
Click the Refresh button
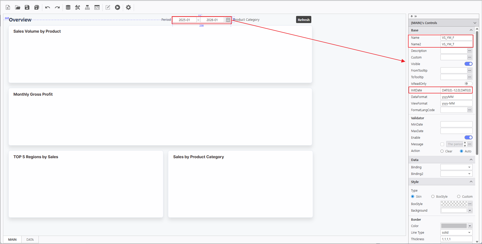304,20
